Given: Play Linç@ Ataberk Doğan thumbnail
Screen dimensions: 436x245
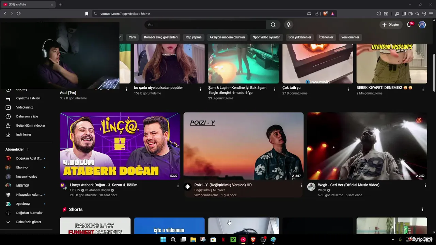Looking at the screenshot, I should [120, 146].
